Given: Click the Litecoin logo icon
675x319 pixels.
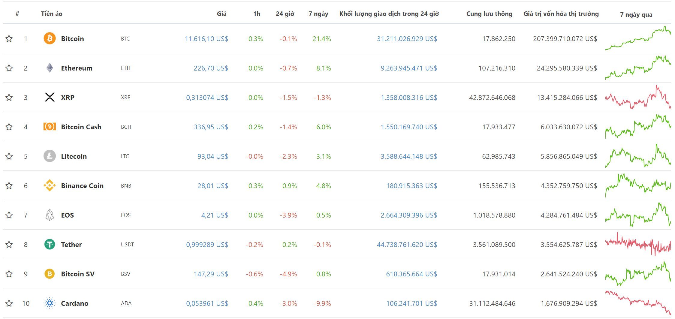Looking at the screenshot, I should point(50,156).
